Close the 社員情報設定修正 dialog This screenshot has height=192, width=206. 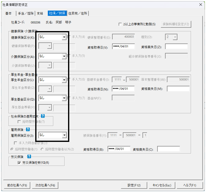click(x=201, y=5)
